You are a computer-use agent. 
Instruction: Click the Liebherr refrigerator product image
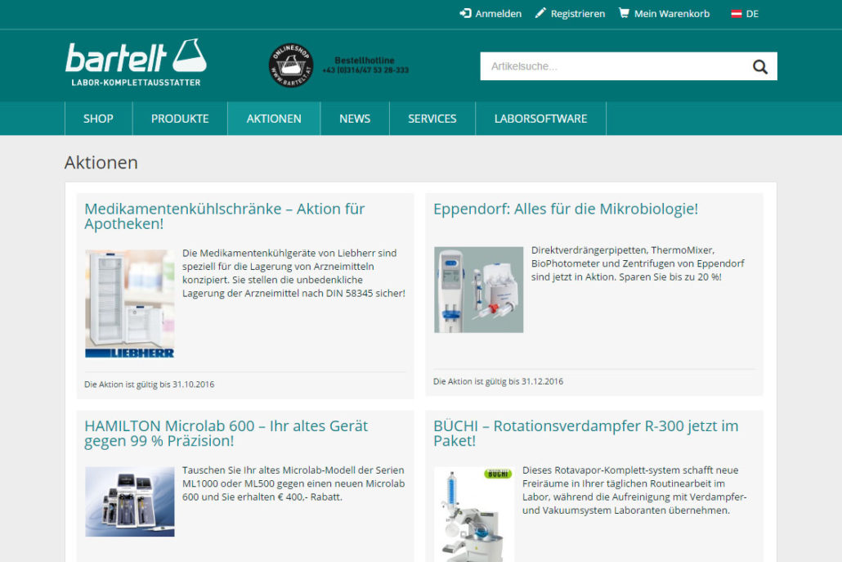[129, 303]
